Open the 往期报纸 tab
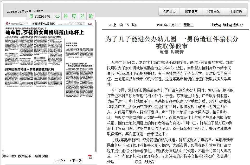The image size is (250, 165). coord(235,12)
